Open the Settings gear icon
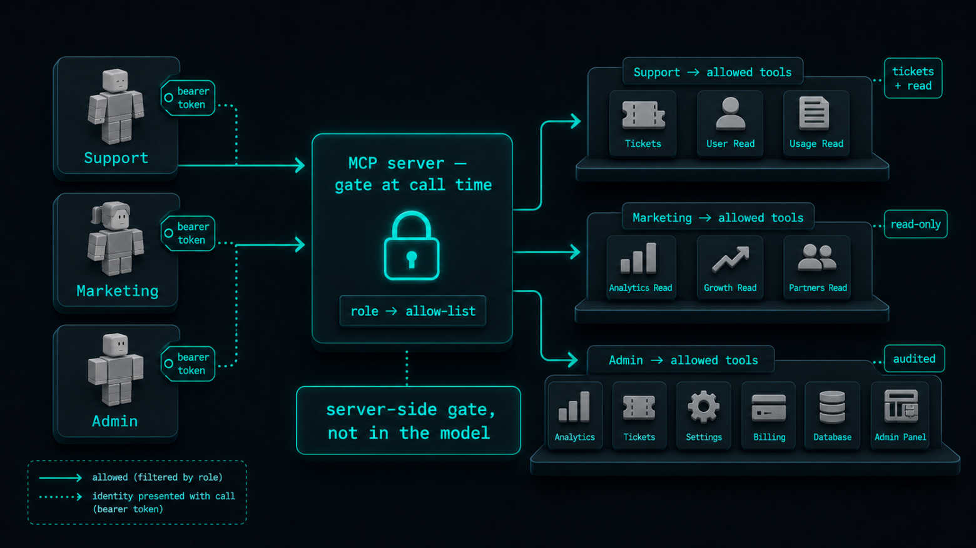Screen dimensions: 976x548 pyautogui.click(x=703, y=407)
